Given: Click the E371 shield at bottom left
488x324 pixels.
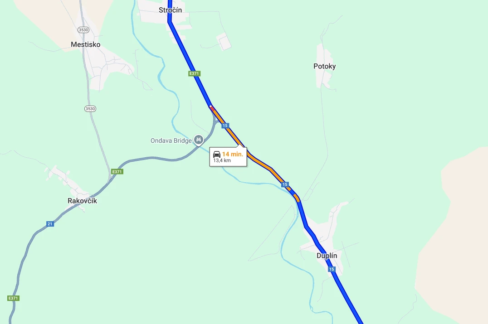Looking at the screenshot, I should pyautogui.click(x=13, y=298).
